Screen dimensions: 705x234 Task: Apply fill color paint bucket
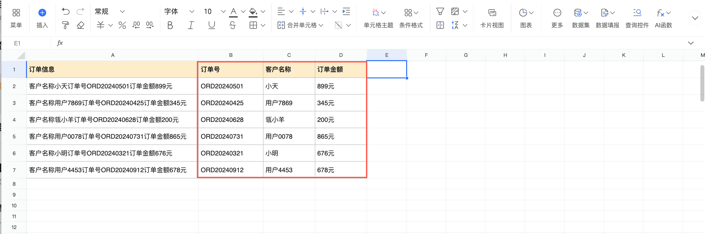253,12
